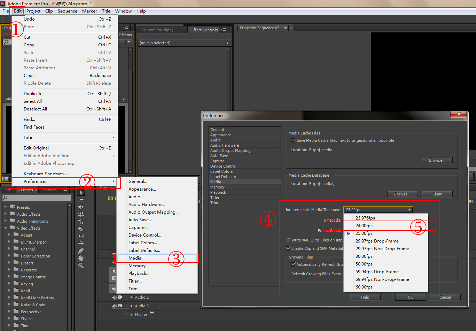Select the Slide tool
476x331 pixels.
click(x=81, y=244)
